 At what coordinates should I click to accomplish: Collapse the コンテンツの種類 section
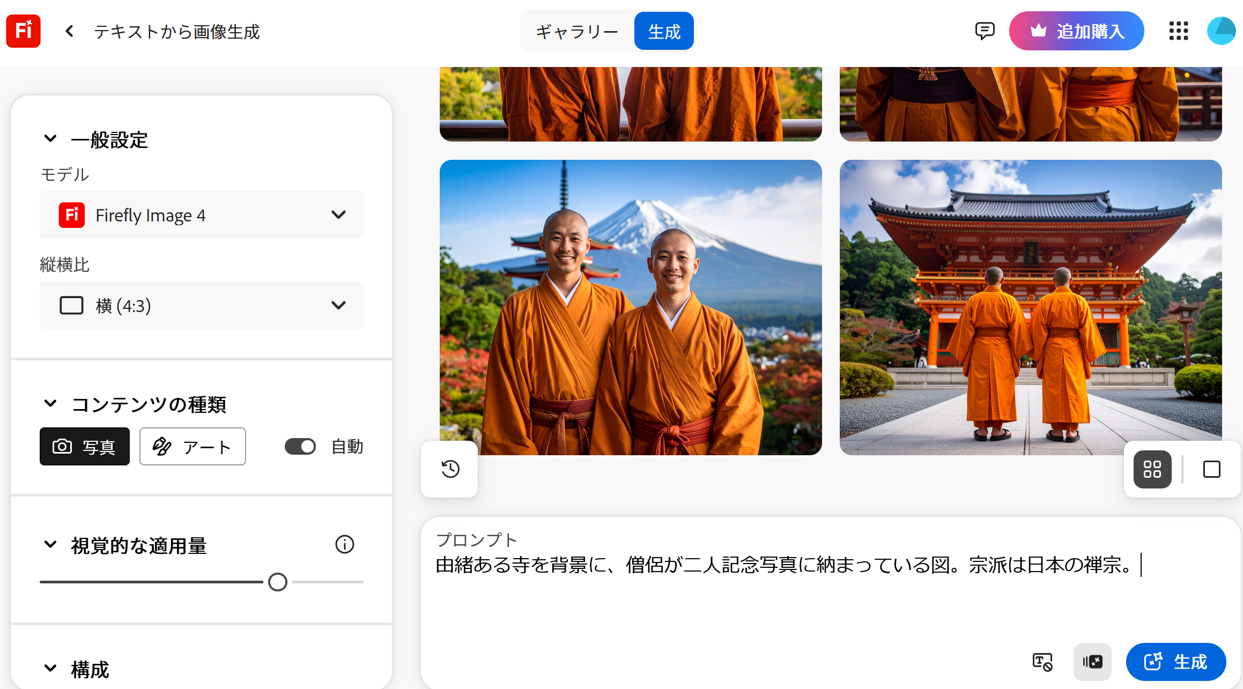point(50,404)
